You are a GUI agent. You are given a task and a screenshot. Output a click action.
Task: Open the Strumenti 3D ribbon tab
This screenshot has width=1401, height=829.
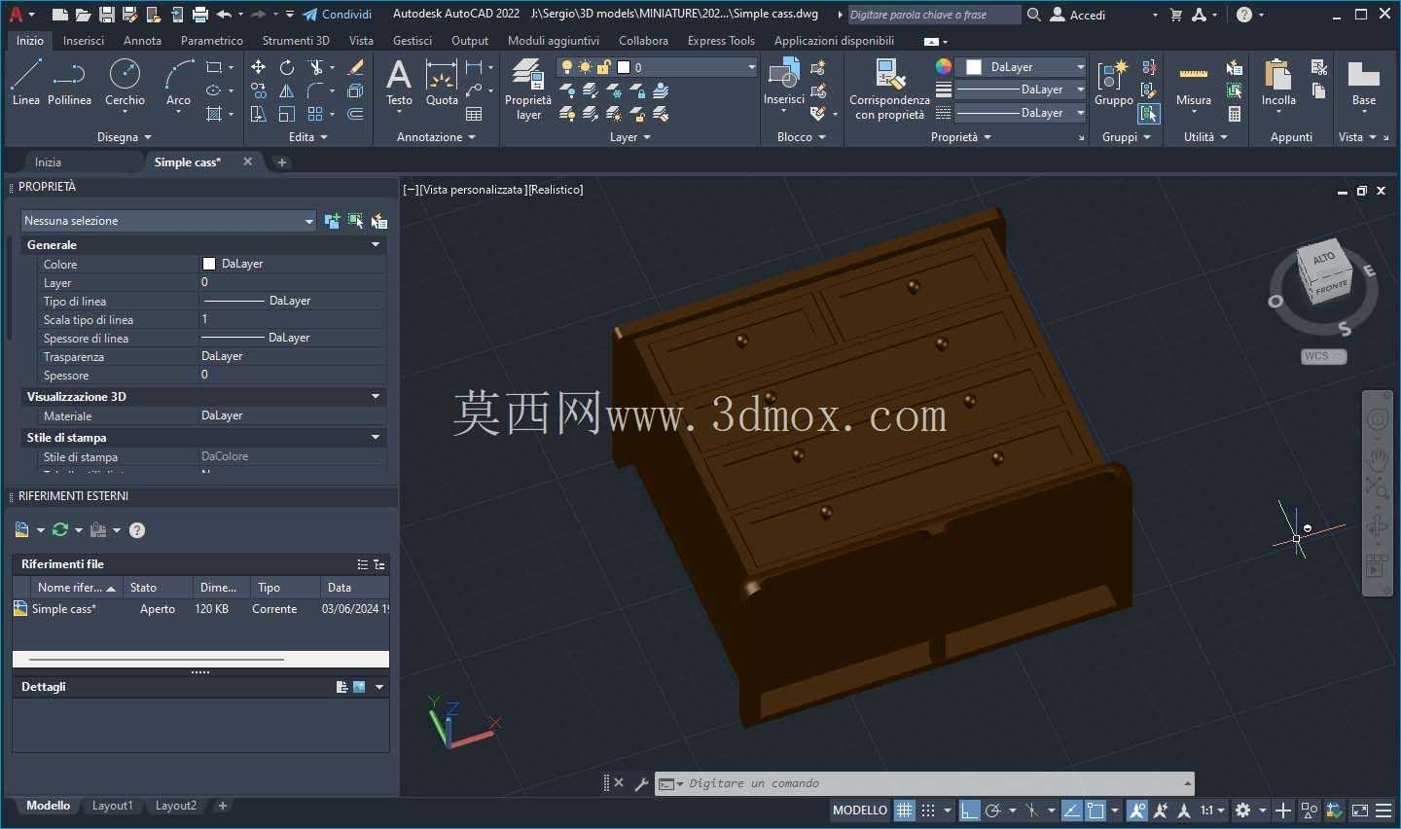[x=296, y=41]
